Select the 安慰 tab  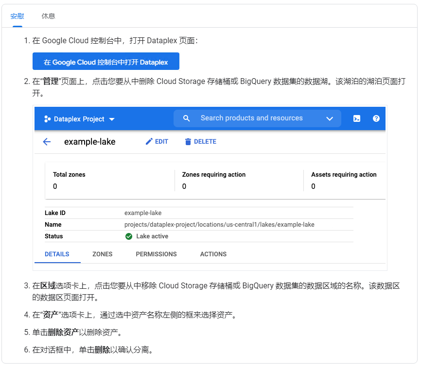[x=17, y=16]
